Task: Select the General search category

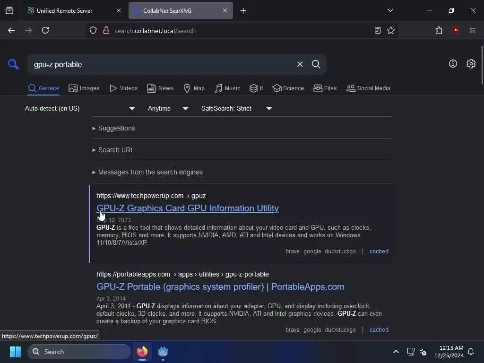Action: (x=43, y=88)
